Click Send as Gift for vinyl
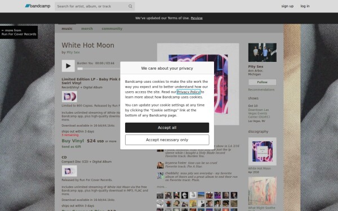Viewport: 338px width, 211px height. coord(71,147)
